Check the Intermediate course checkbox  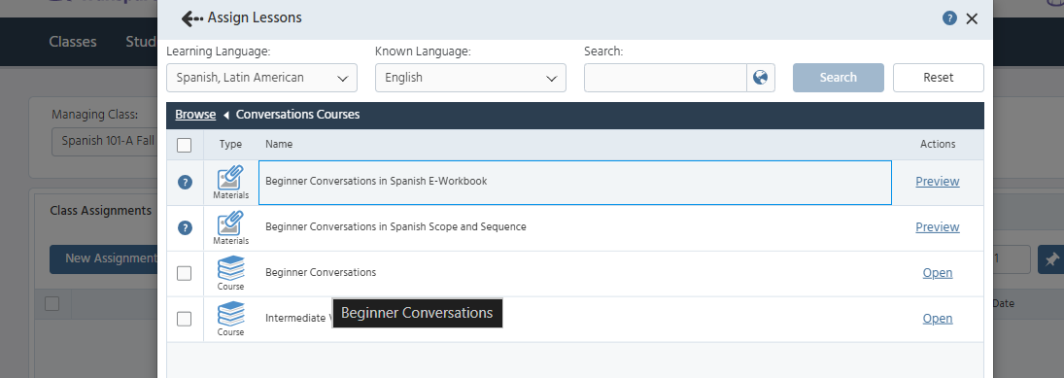pos(184,319)
